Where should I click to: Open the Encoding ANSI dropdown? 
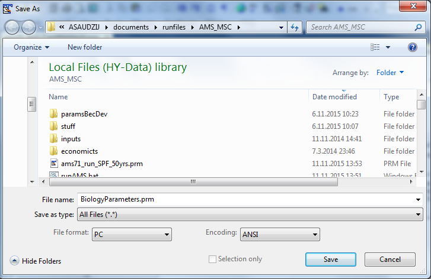pyautogui.click(x=279, y=234)
